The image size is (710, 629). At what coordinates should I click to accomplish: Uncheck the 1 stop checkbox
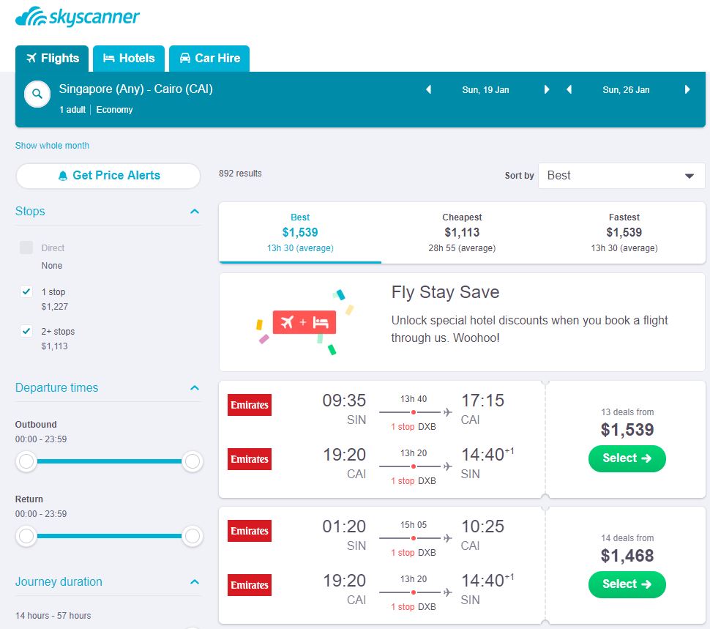pyautogui.click(x=26, y=291)
